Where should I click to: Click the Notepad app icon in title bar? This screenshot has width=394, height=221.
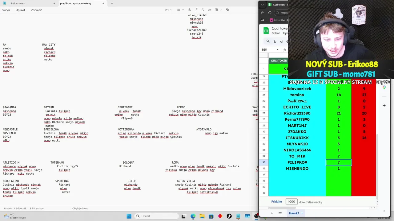pos(4,3)
